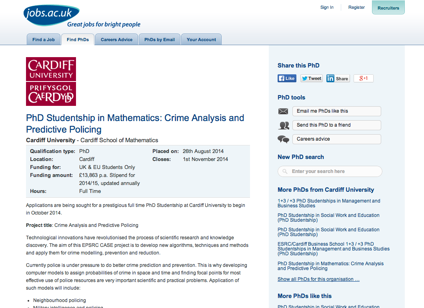The image size is (424, 308).
Task: Click the two-people friend icon
Action: click(x=284, y=125)
